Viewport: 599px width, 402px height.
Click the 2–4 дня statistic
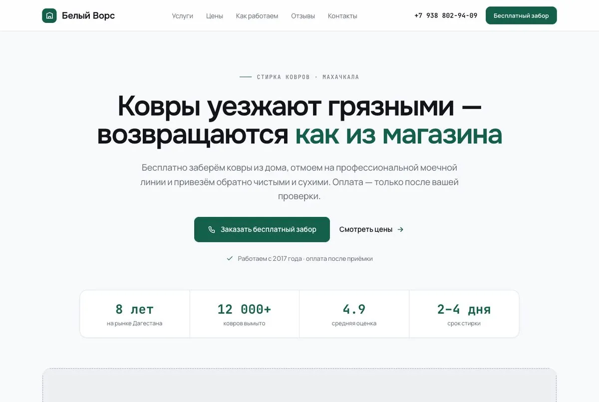click(464, 309)
